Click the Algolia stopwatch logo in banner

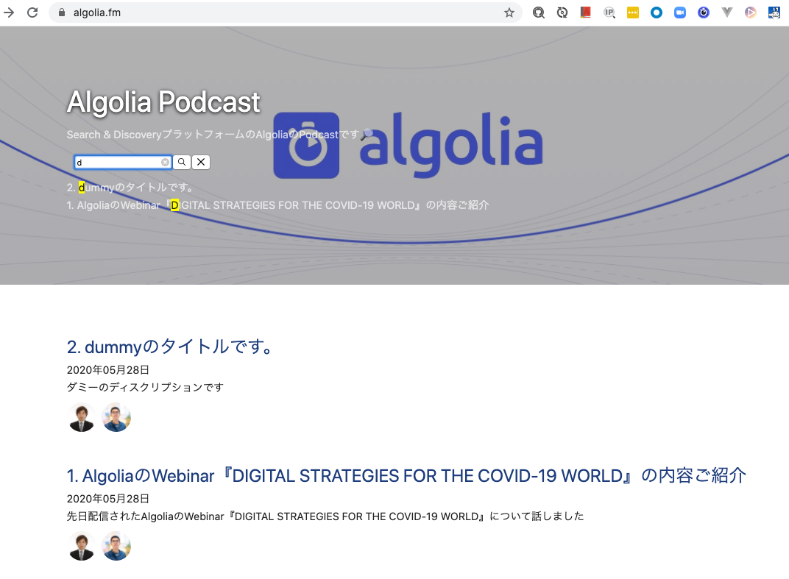pos(306,145)
